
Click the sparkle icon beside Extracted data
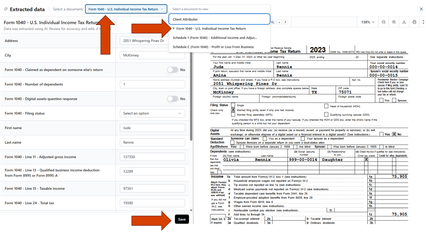[x=6, y=9]
